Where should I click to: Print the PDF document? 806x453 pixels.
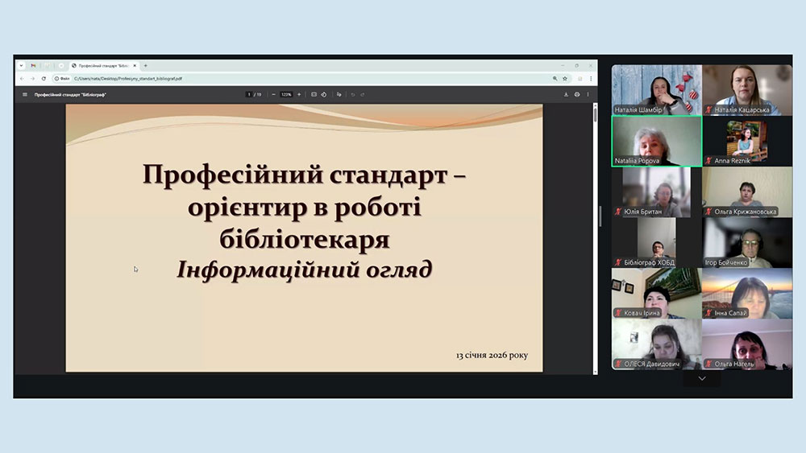pos(577,94)
